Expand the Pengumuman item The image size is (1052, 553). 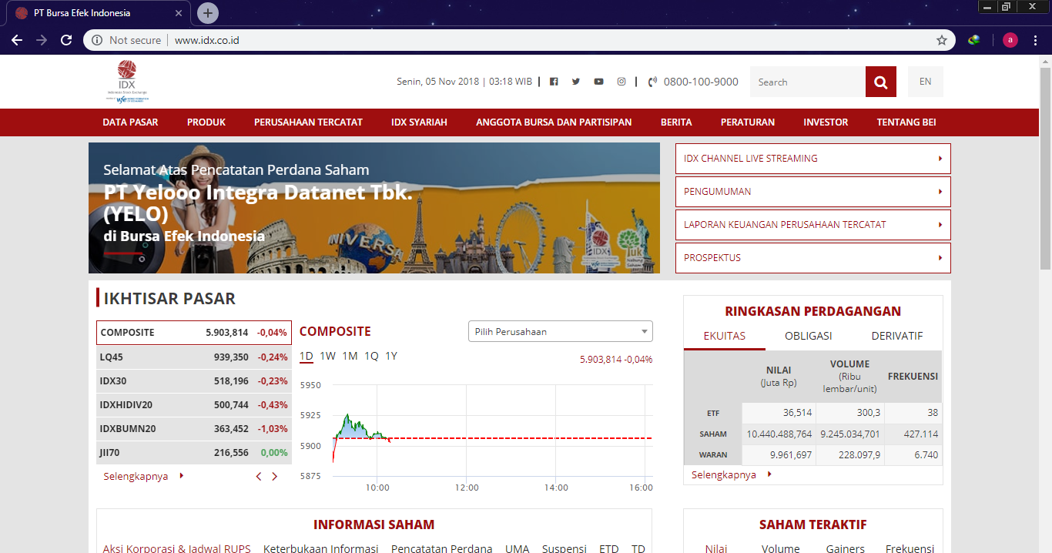813,192
